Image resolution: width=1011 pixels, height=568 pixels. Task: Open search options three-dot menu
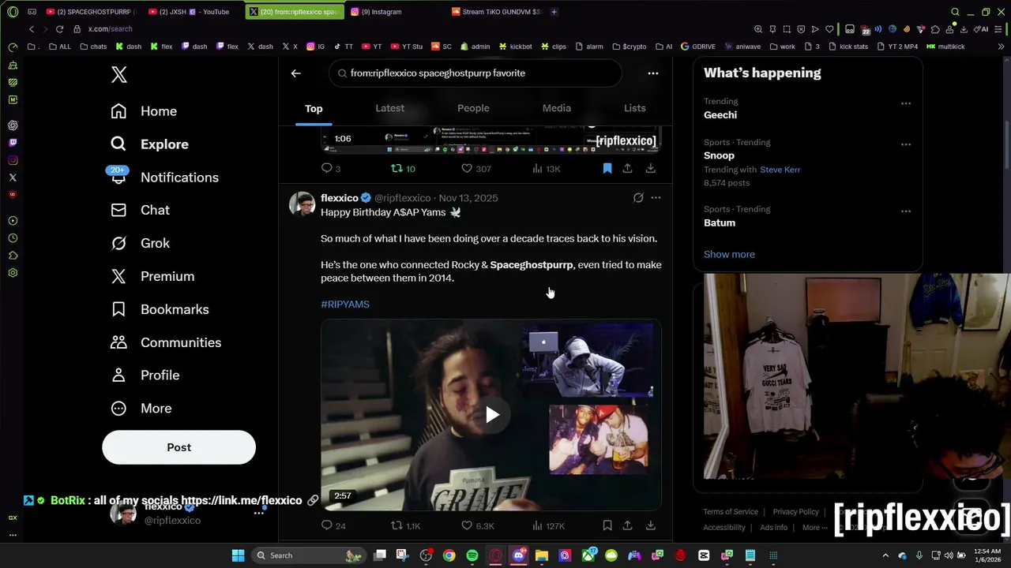coord(652,73)
